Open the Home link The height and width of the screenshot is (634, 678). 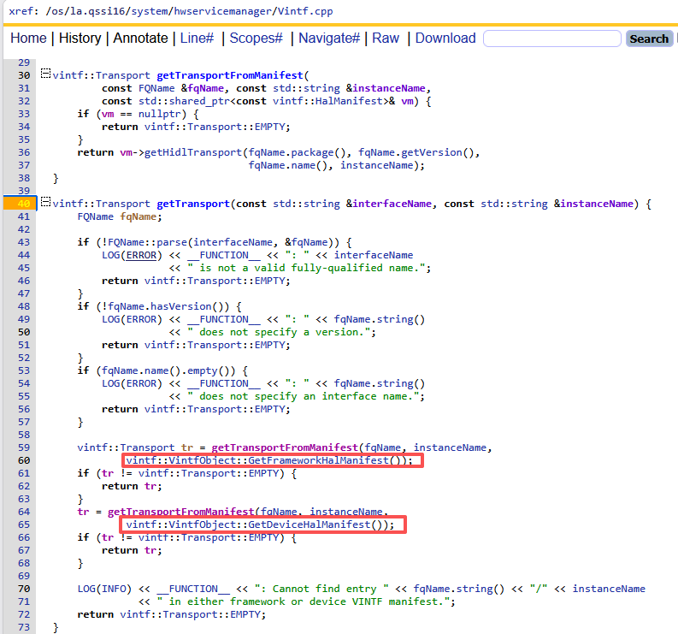[x=28, y=39]
